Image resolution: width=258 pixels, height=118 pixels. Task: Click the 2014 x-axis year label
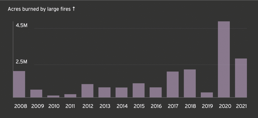(121, 106)
